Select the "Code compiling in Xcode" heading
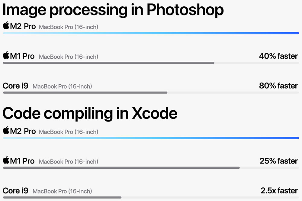 pyautogui.click(x=90, y=113)
